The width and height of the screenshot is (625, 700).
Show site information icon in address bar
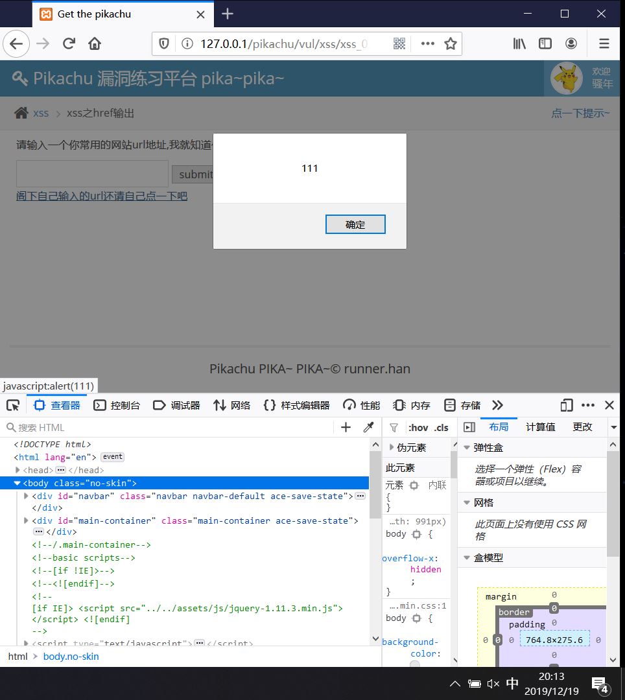(x=187, y=44)
